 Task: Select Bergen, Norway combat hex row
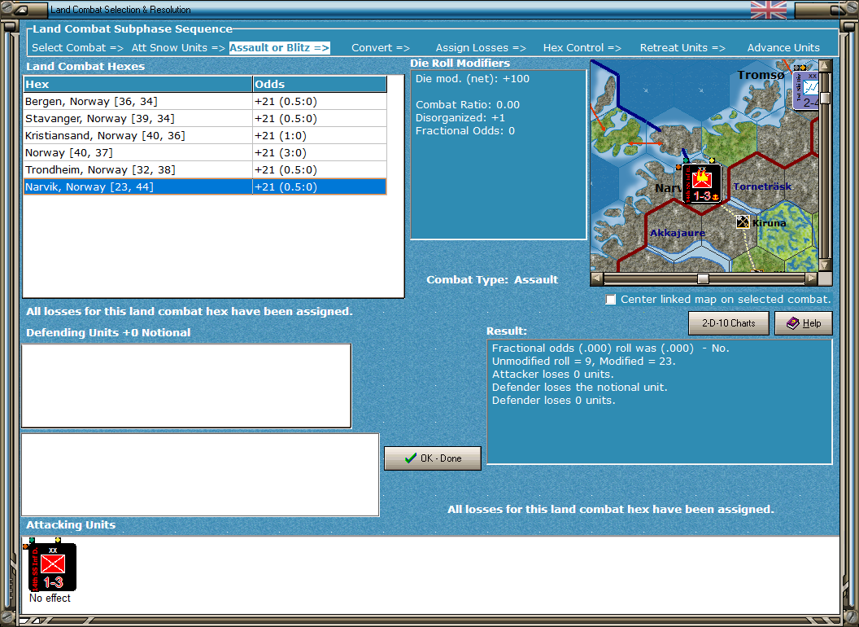pos(205,102)
